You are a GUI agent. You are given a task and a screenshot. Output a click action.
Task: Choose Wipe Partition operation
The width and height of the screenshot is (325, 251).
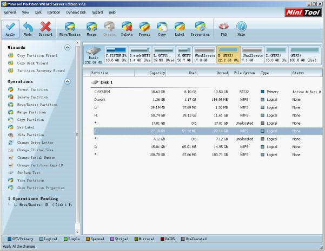pyautogui.click(x=26, y=180)
